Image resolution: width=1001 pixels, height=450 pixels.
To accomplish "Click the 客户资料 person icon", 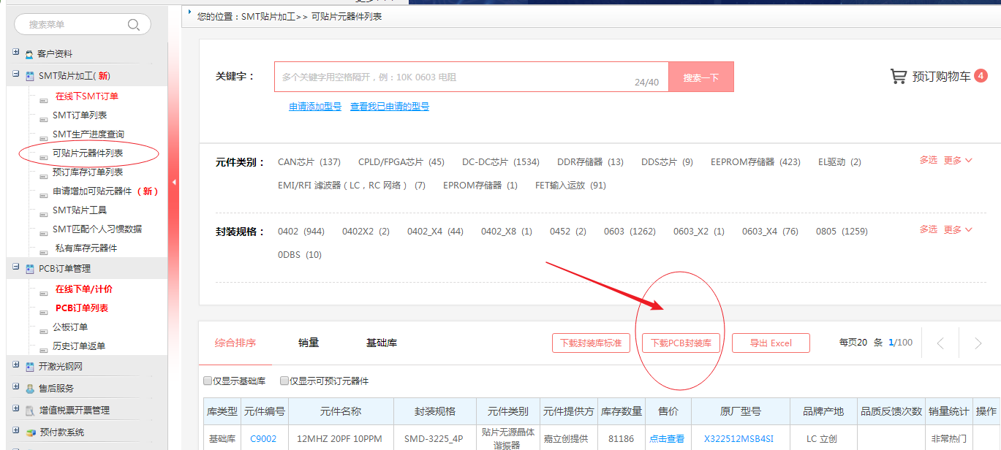I will [29, 55].
